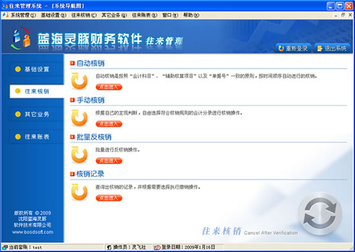Click the 当前套账 test status text
This screenshot has height=252, width=355.
[x=25, y=247]
